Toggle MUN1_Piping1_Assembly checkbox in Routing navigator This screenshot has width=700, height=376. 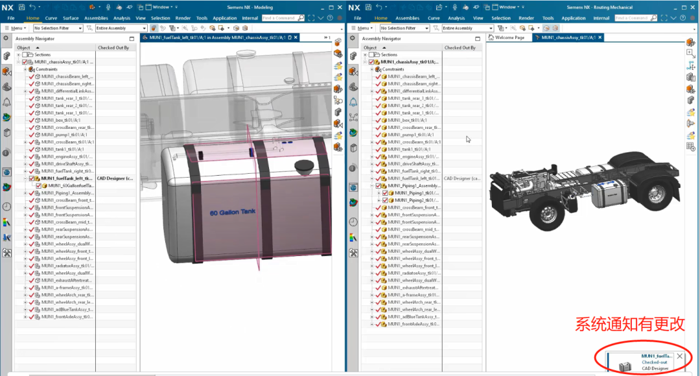point(378,185)
